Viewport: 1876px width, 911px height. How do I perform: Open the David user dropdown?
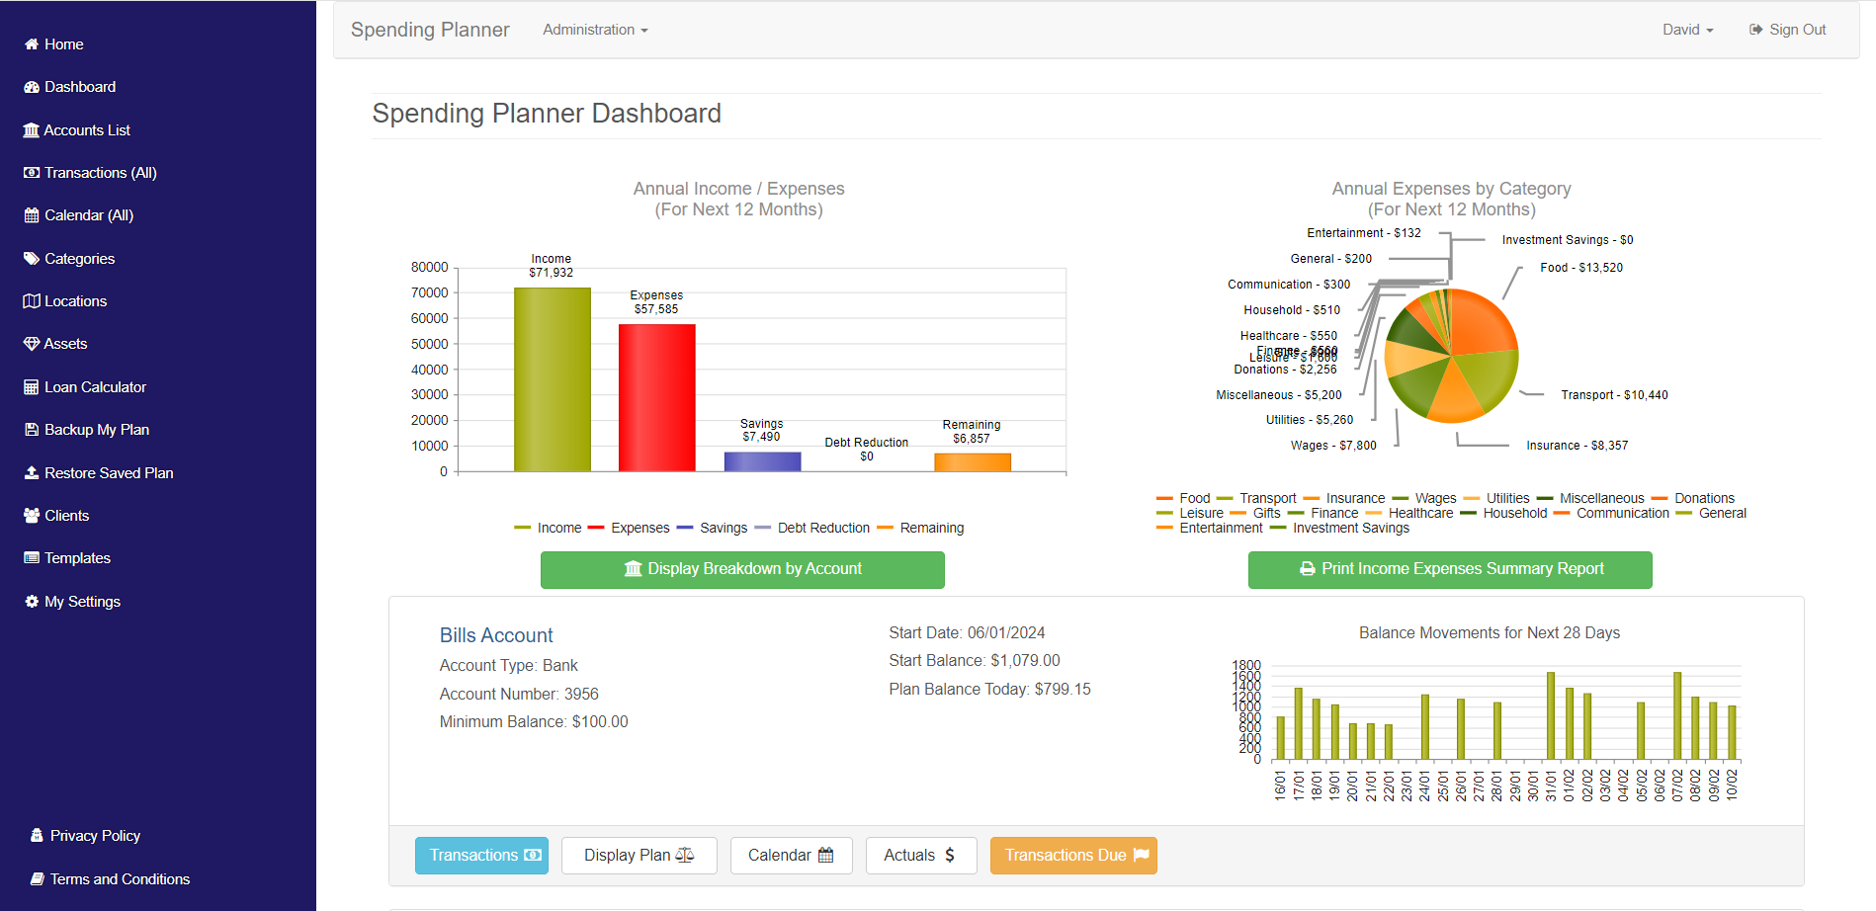point(1687,30)
